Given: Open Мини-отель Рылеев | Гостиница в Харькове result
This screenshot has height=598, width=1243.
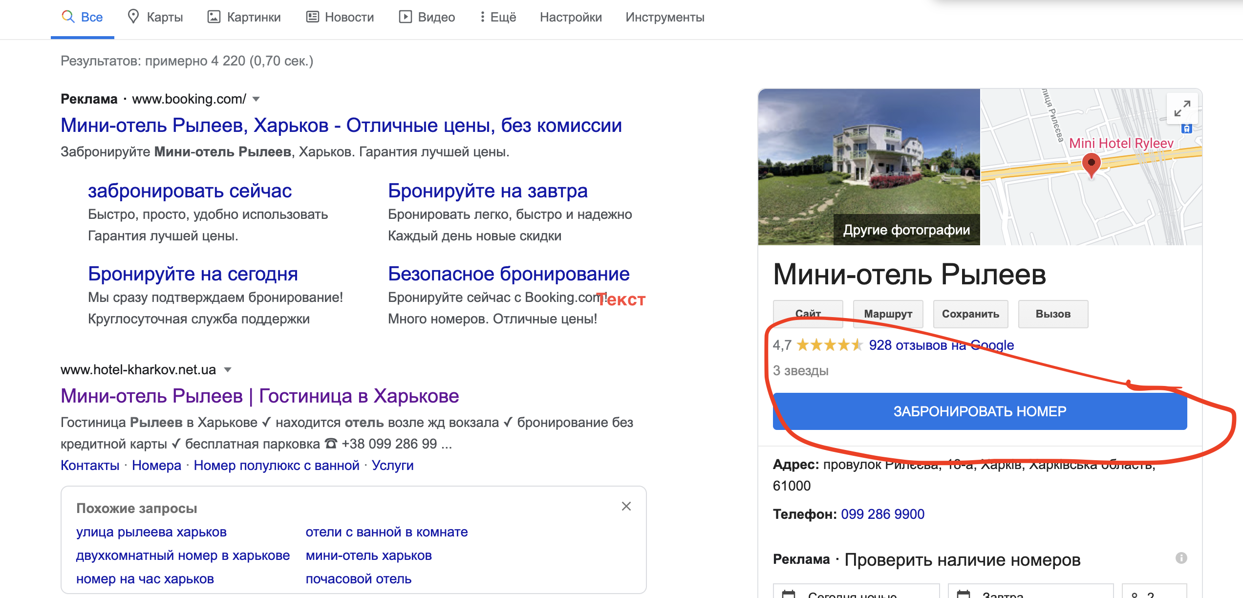Looking at the screenshot, I should click(259, 396).
